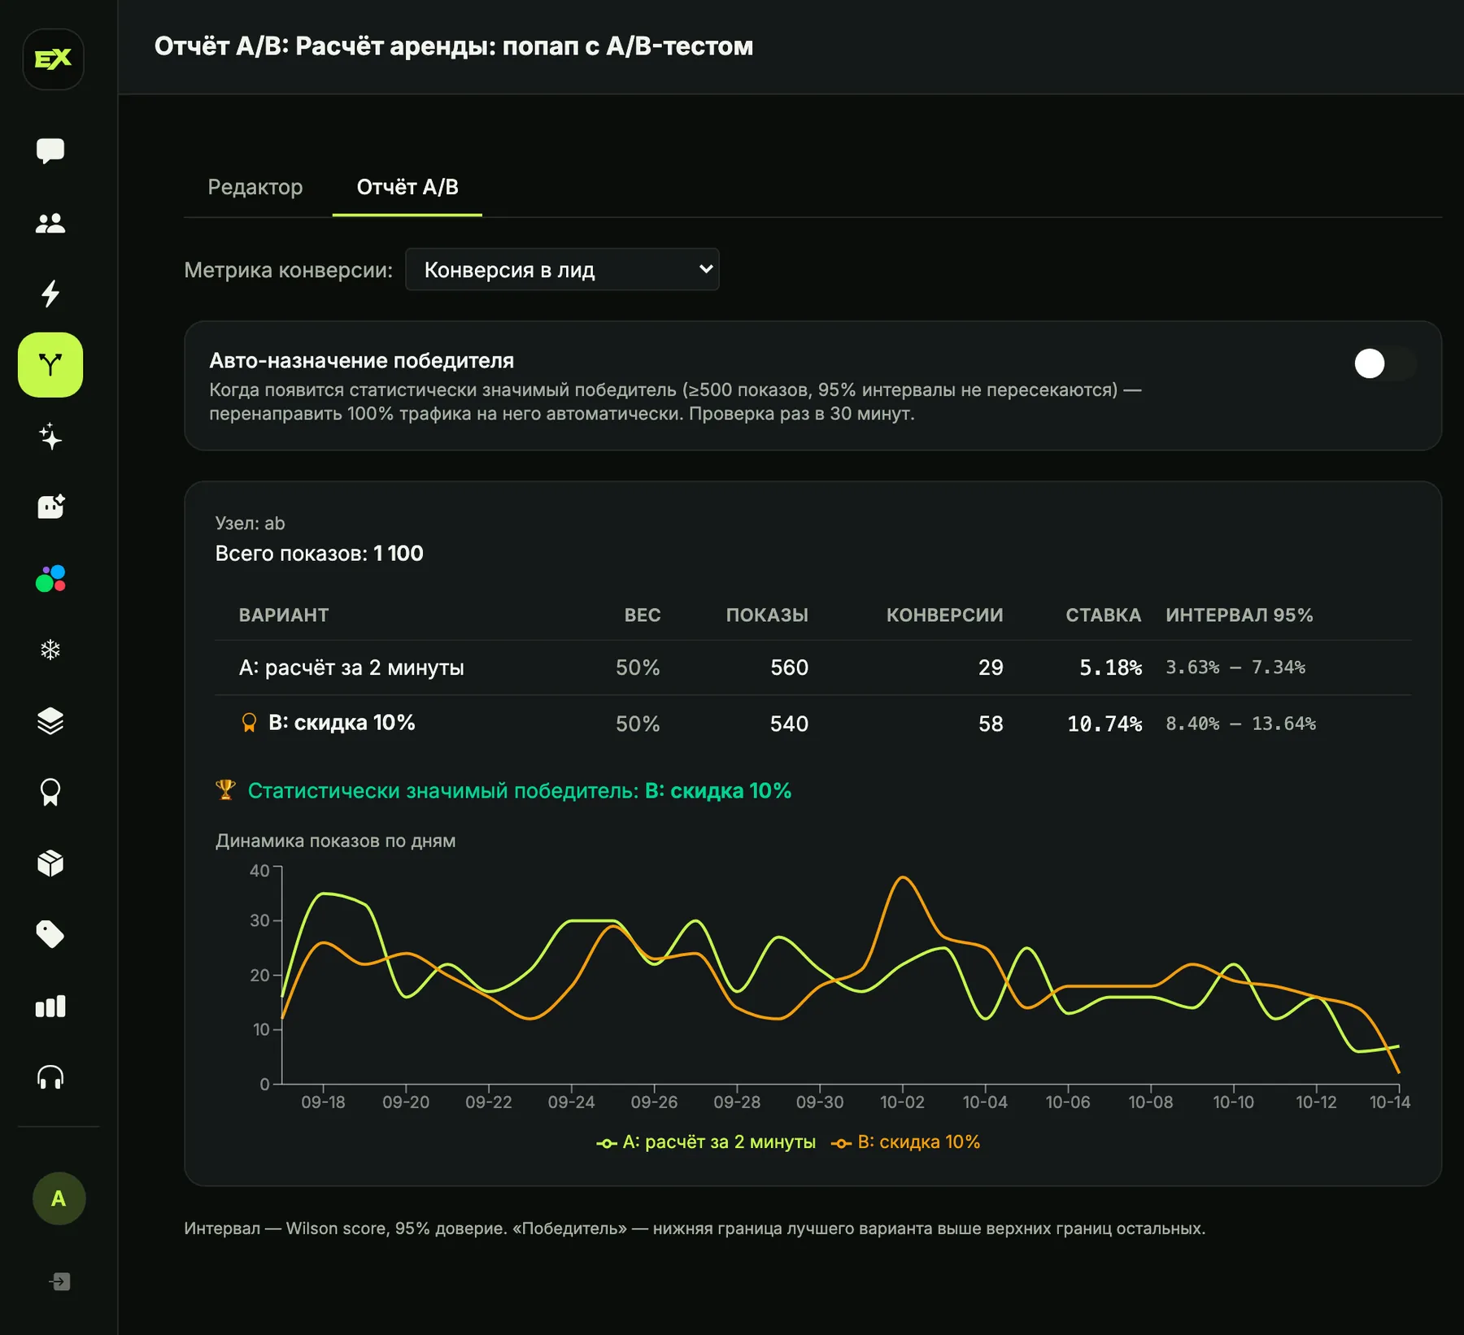Open the price tag icon
Image resolution: width=1464 pixels, height=1335 pixels.
pos(50,935)
